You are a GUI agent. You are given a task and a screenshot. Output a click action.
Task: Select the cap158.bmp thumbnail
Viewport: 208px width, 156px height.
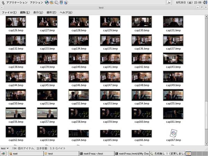coord(79,113)
